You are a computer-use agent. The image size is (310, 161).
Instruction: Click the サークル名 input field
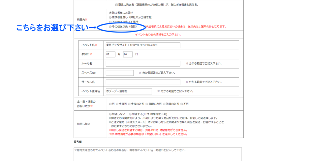143,82
